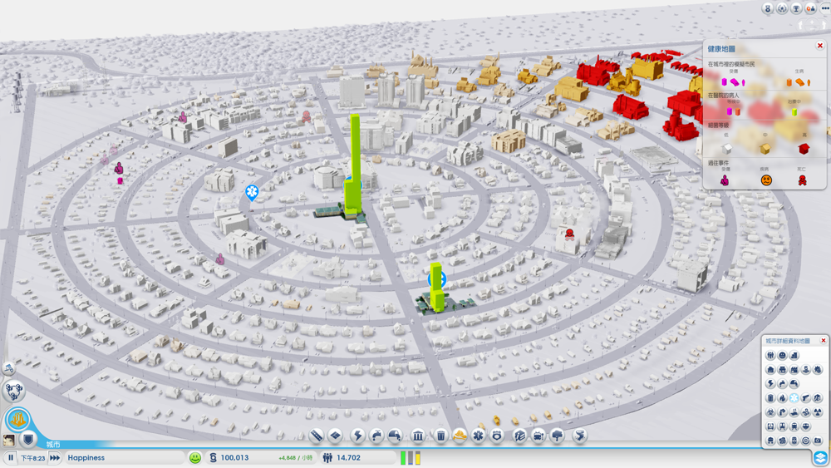Image resolution: width=831 pixels, height=468 pixels.
Task: Show the education data map in panel
Action: click(818, 398)
